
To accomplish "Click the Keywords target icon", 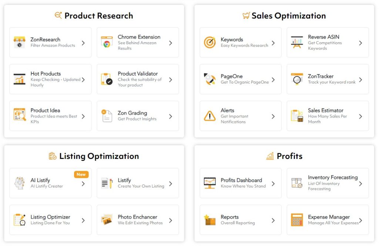I will [x=209, y=42].
